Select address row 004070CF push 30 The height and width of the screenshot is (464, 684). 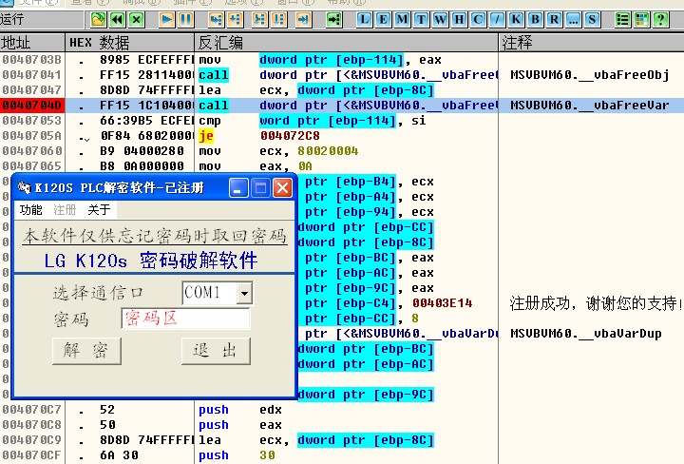coord(32,455)
